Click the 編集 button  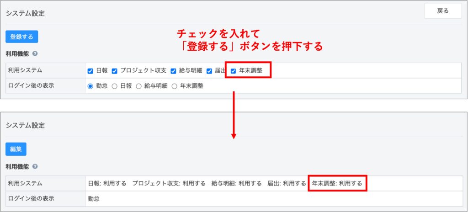(x=16, y=149)
